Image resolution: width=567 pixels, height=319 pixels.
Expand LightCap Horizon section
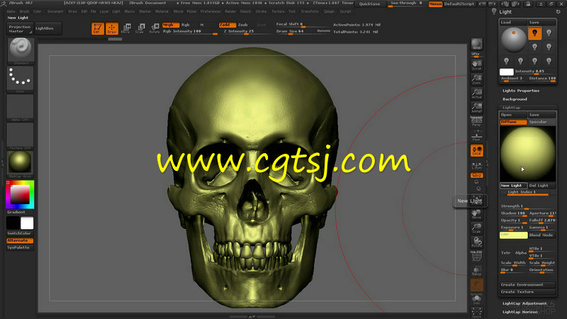click(x=520, y=312)
